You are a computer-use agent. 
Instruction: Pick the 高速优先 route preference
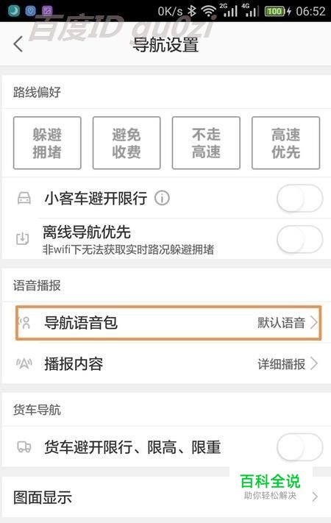[x=285, y=143]
